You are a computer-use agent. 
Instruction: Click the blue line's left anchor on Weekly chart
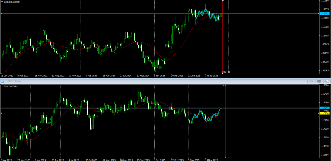coord(1,13)
